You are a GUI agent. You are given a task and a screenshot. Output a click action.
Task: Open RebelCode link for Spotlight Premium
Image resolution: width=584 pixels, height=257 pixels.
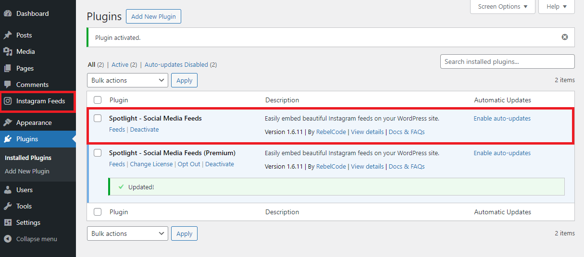(331, 167)
